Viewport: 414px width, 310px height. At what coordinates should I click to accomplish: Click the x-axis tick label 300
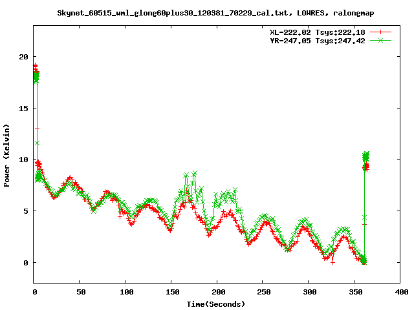tap(310, 292)
